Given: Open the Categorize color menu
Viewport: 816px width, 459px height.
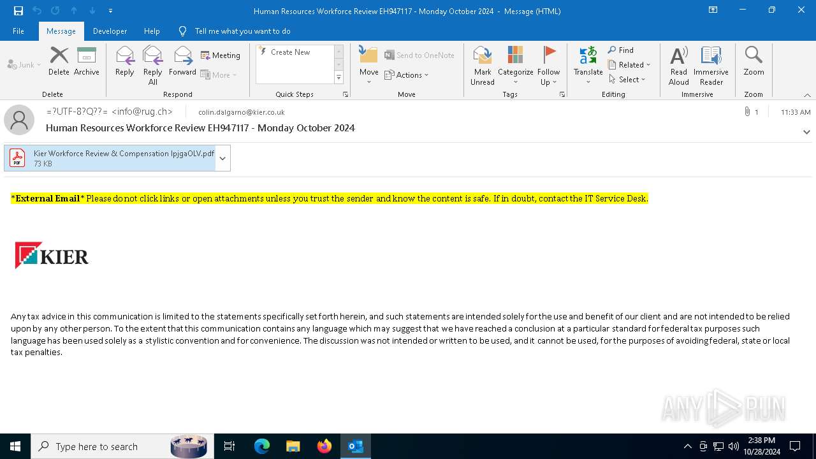Looking at the screenshot, I should click(x=515, y=65).
